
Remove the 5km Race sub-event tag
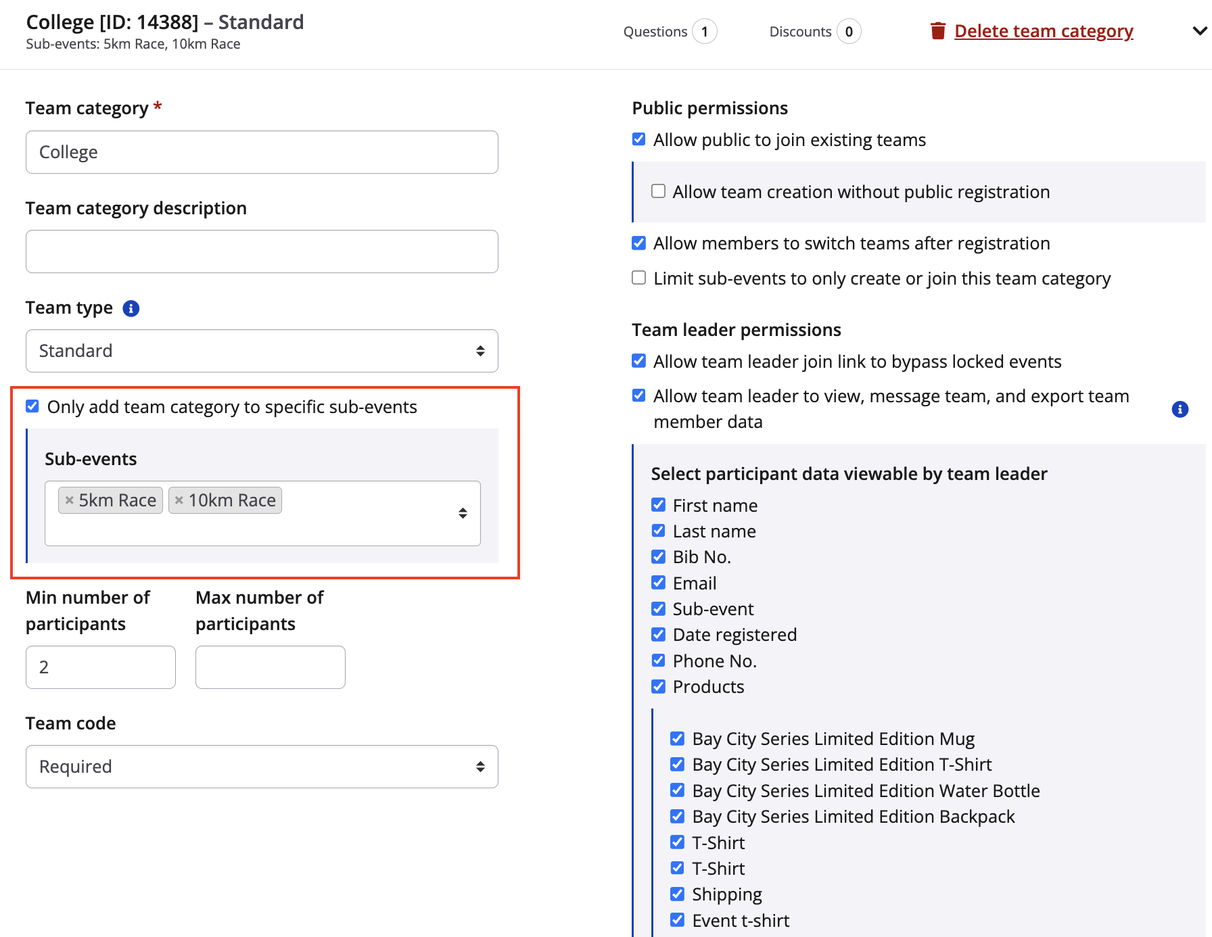tap(69, 500)
